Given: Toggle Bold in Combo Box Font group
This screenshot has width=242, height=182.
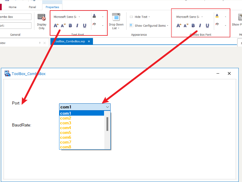Looking at the screenshot, I should tap(193, 26).
